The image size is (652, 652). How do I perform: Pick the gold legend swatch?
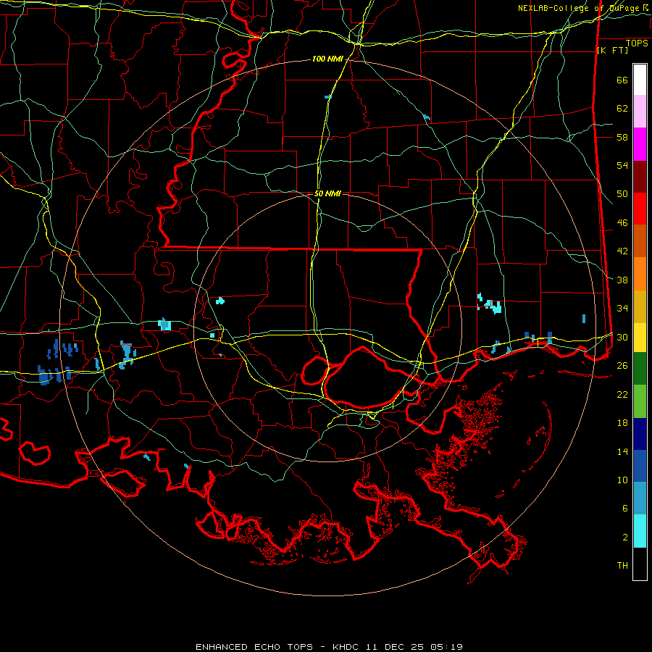pos(640,306)
